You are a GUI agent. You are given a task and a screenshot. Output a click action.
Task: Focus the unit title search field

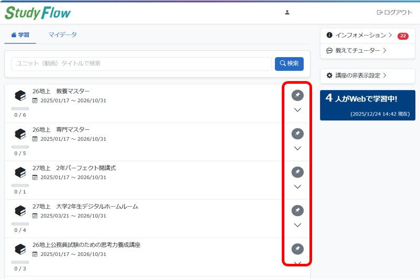click(x=141, y=64)
